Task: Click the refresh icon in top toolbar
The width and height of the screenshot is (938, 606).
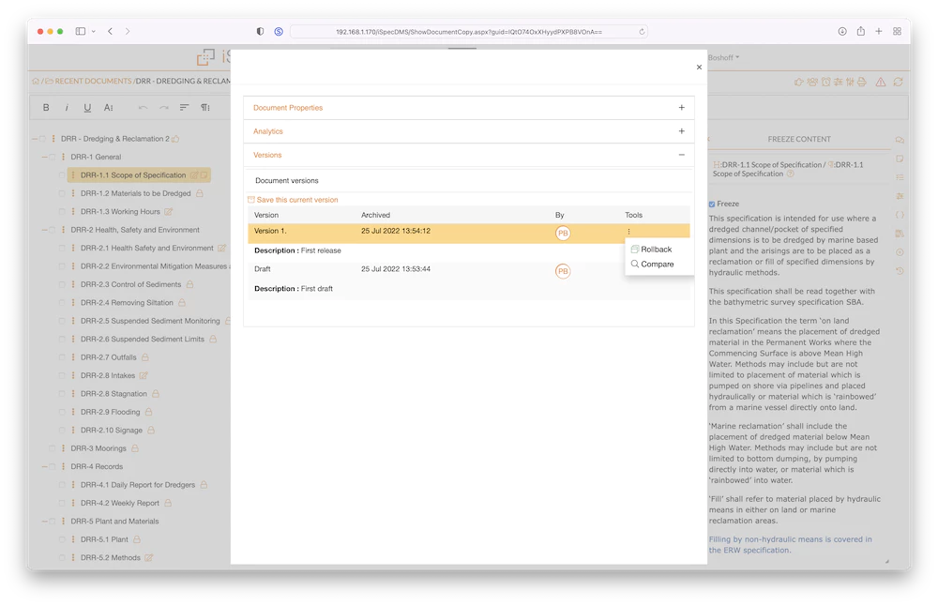Action: click(898, 82)
